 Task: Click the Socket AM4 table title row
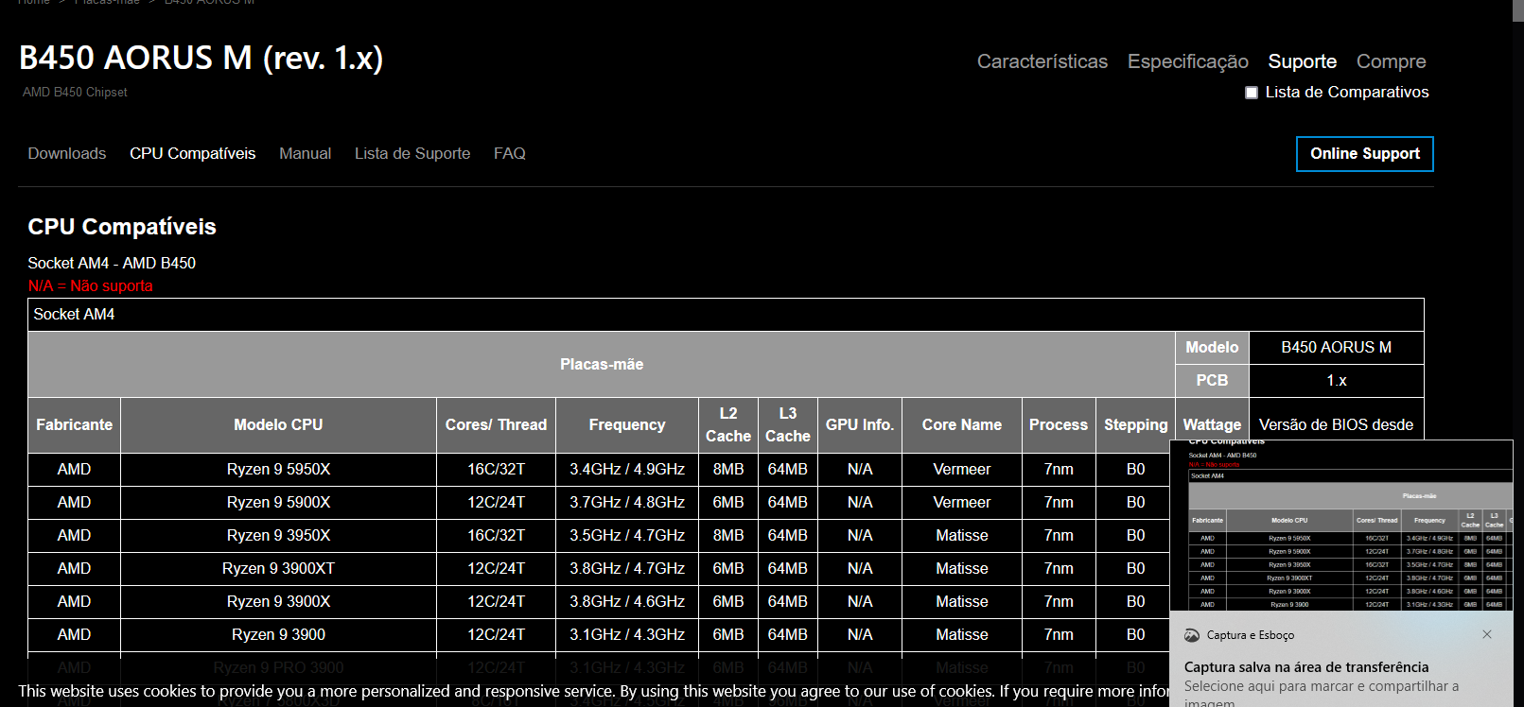click(726, 315)
